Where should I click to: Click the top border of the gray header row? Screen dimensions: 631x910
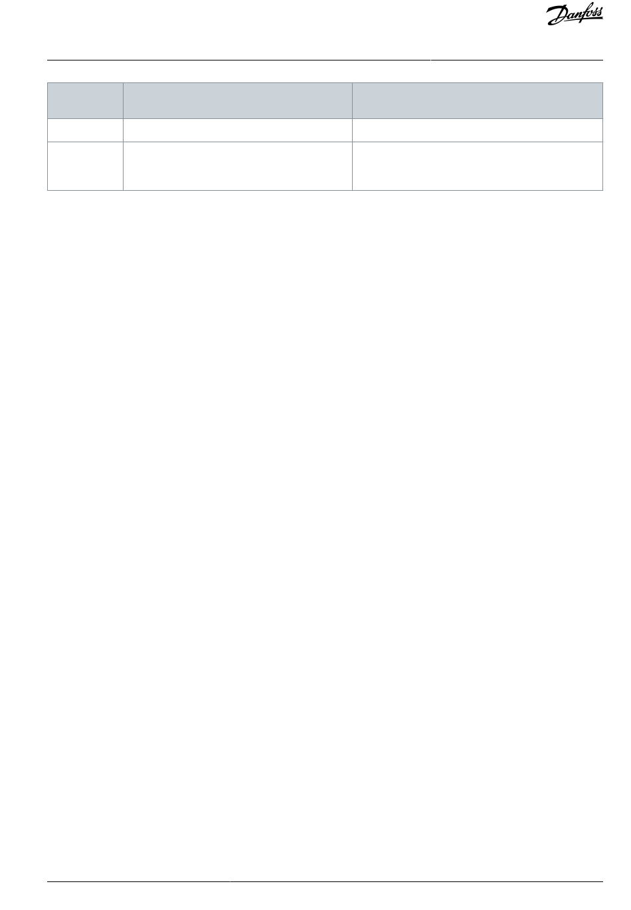(x=325, y=83)
